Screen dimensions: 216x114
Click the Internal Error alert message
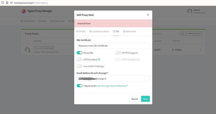[x=113, y=23]
